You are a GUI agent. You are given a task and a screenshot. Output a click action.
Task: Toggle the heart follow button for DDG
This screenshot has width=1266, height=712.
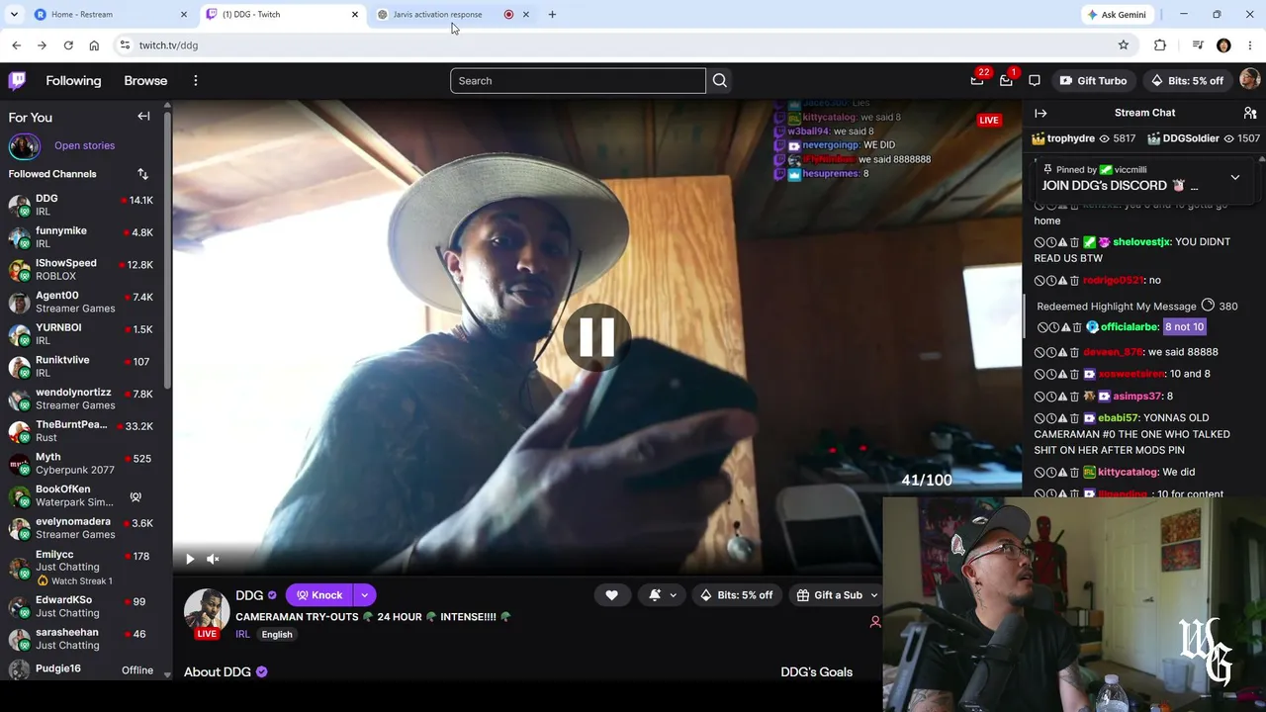pyautogui.click(x=611, y=595)
